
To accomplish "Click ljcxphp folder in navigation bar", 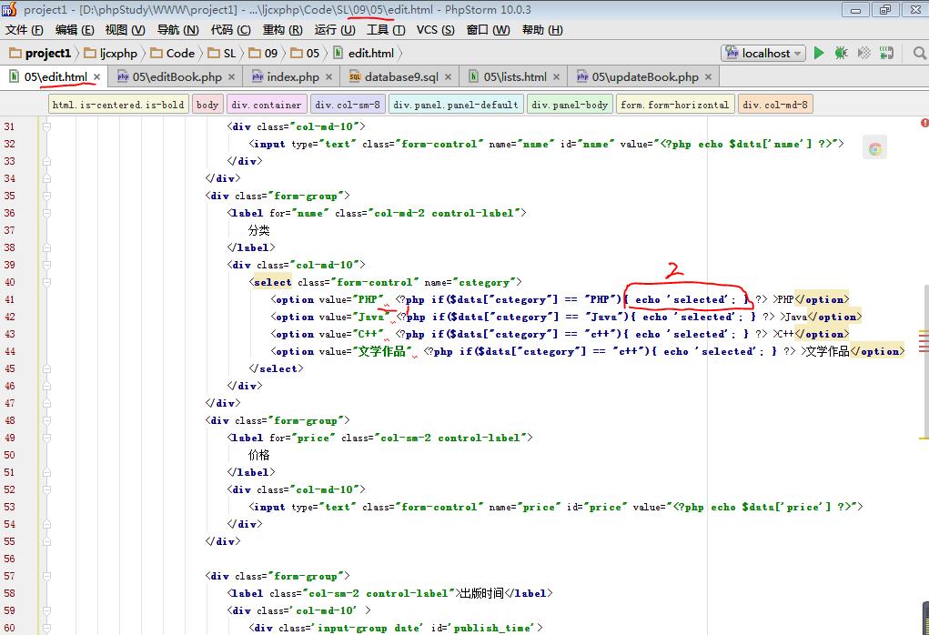I will (x=111, y=54).
